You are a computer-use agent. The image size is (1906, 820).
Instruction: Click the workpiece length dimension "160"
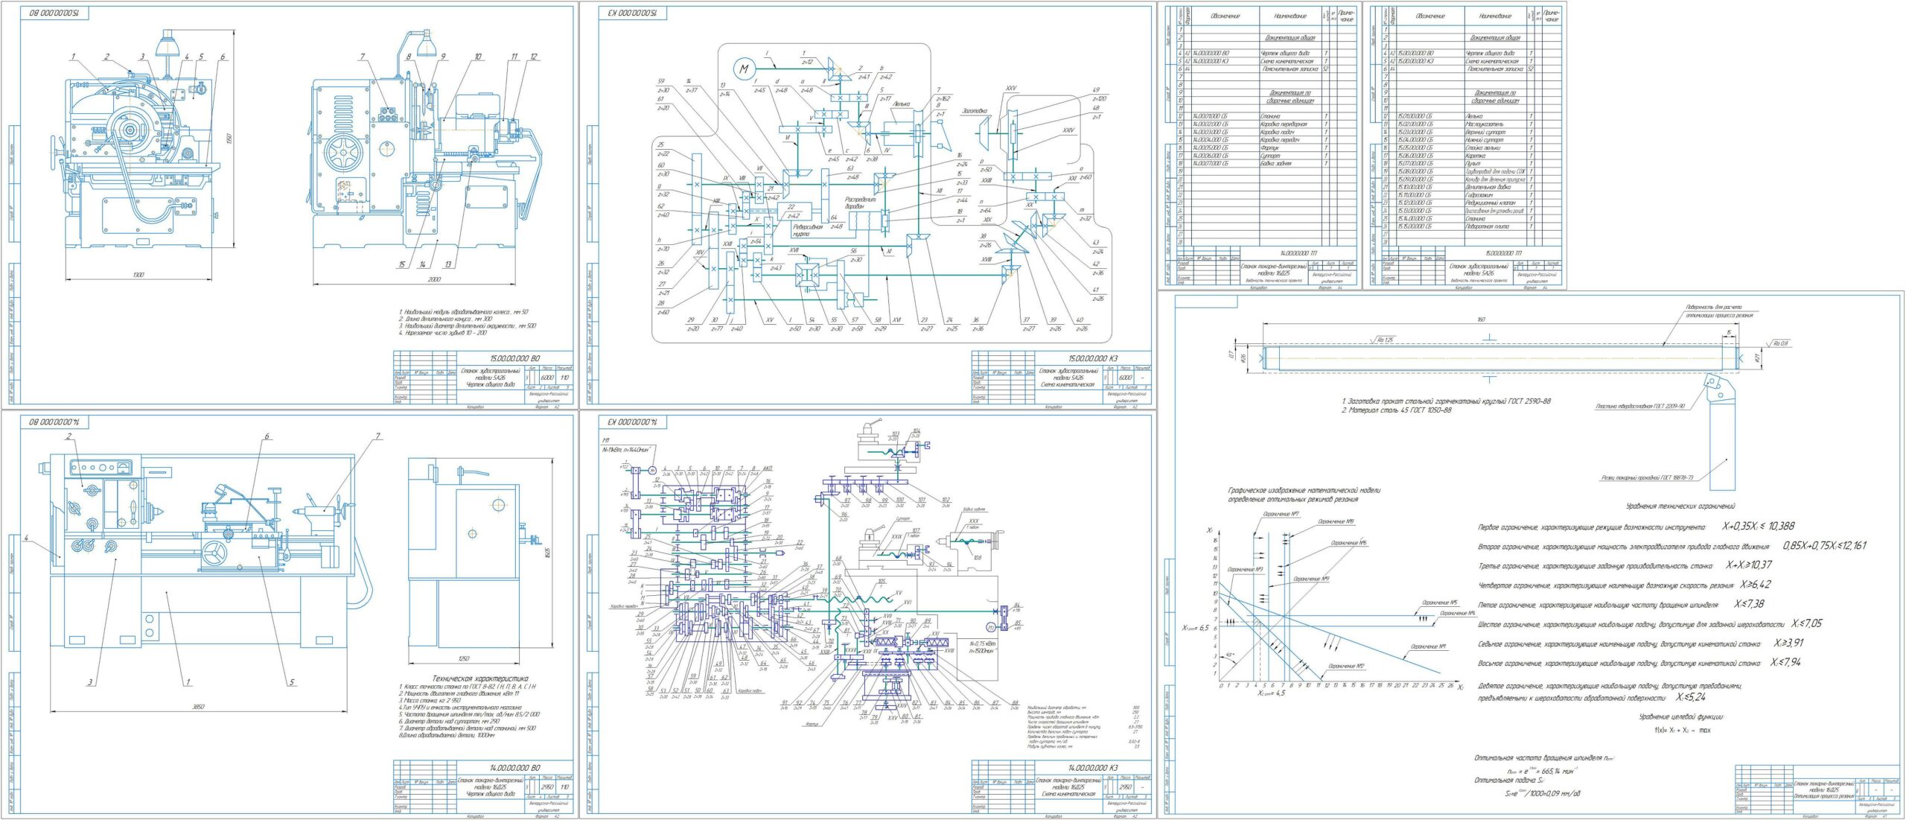click(x=1482, y=320)
